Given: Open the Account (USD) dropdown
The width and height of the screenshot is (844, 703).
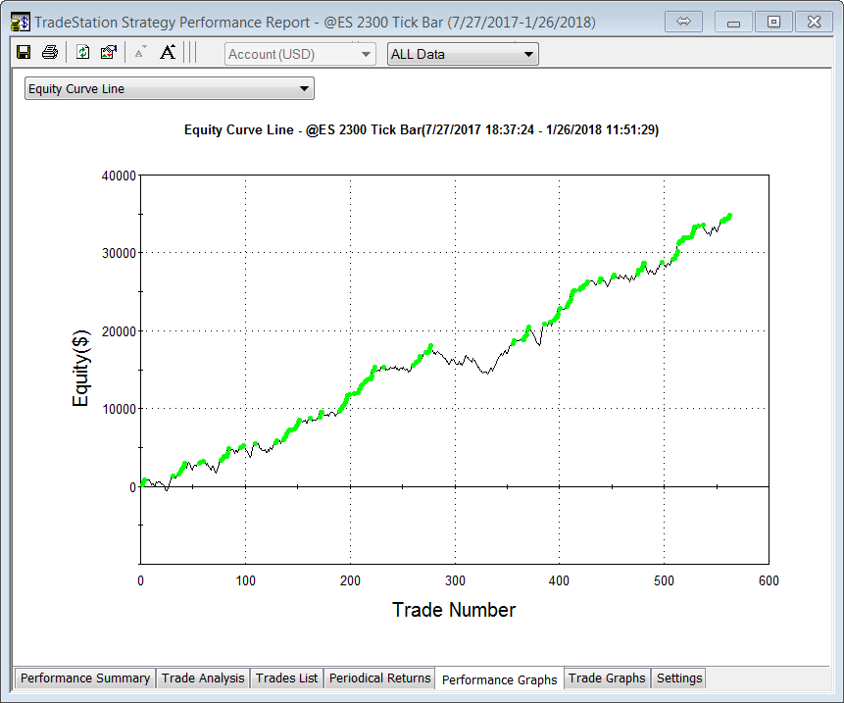Looking at the screenshot, I should pyautogui.click(x=300, y=54).
